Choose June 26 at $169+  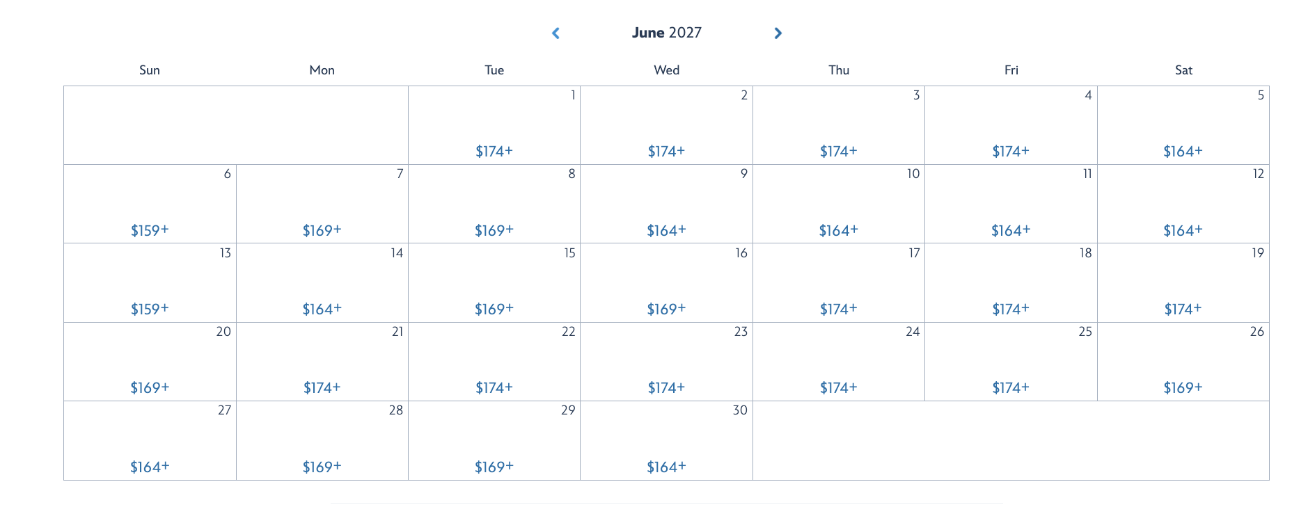1183,387
